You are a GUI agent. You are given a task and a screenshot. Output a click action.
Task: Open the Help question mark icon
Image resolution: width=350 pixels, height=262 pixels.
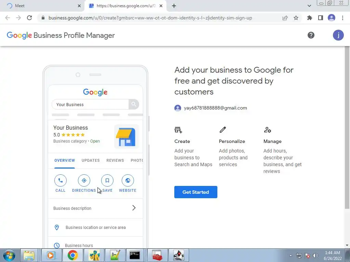[x=311, y=35]
